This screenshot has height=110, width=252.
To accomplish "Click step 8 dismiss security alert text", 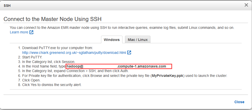I will pyautogui.click(x=52, y=85).
